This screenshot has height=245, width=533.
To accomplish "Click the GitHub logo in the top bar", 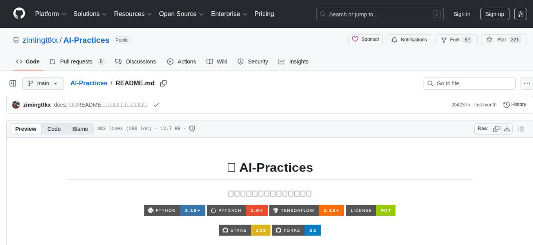I will [x=19, y=14].
